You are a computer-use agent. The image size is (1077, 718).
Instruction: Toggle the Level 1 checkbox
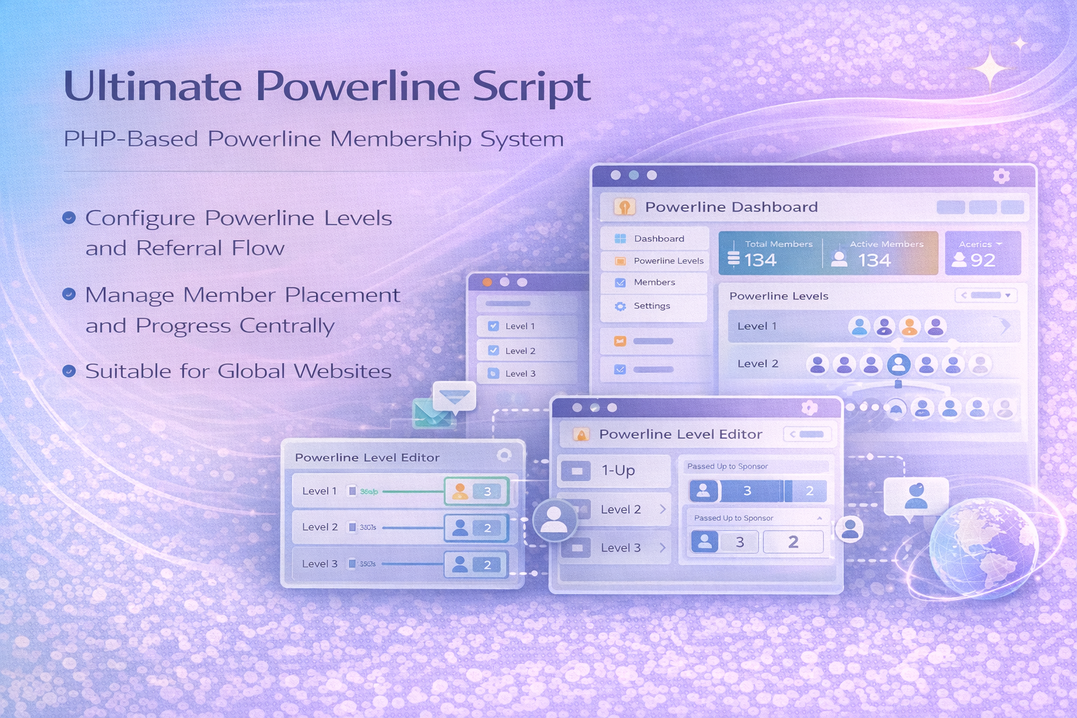click(x=493, y=326)
